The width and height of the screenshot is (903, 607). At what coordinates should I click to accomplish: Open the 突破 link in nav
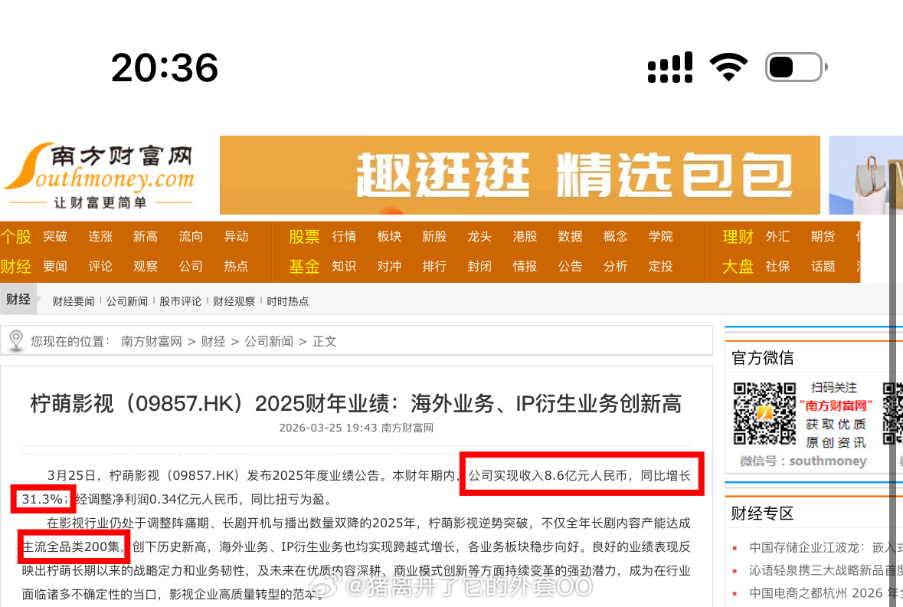(x=55, y=236)
